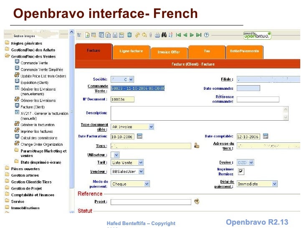Switch to Invoice Offer tab
This screenshot has height=228, width=304.
(x=169, y=52)
